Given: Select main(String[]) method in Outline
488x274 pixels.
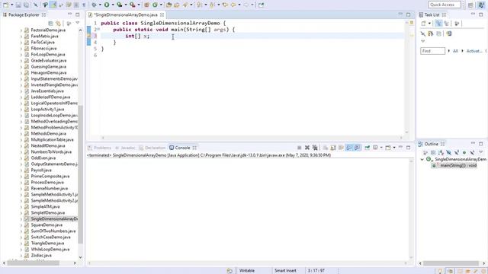Looking at the screenshot, I should coord(458,166).
